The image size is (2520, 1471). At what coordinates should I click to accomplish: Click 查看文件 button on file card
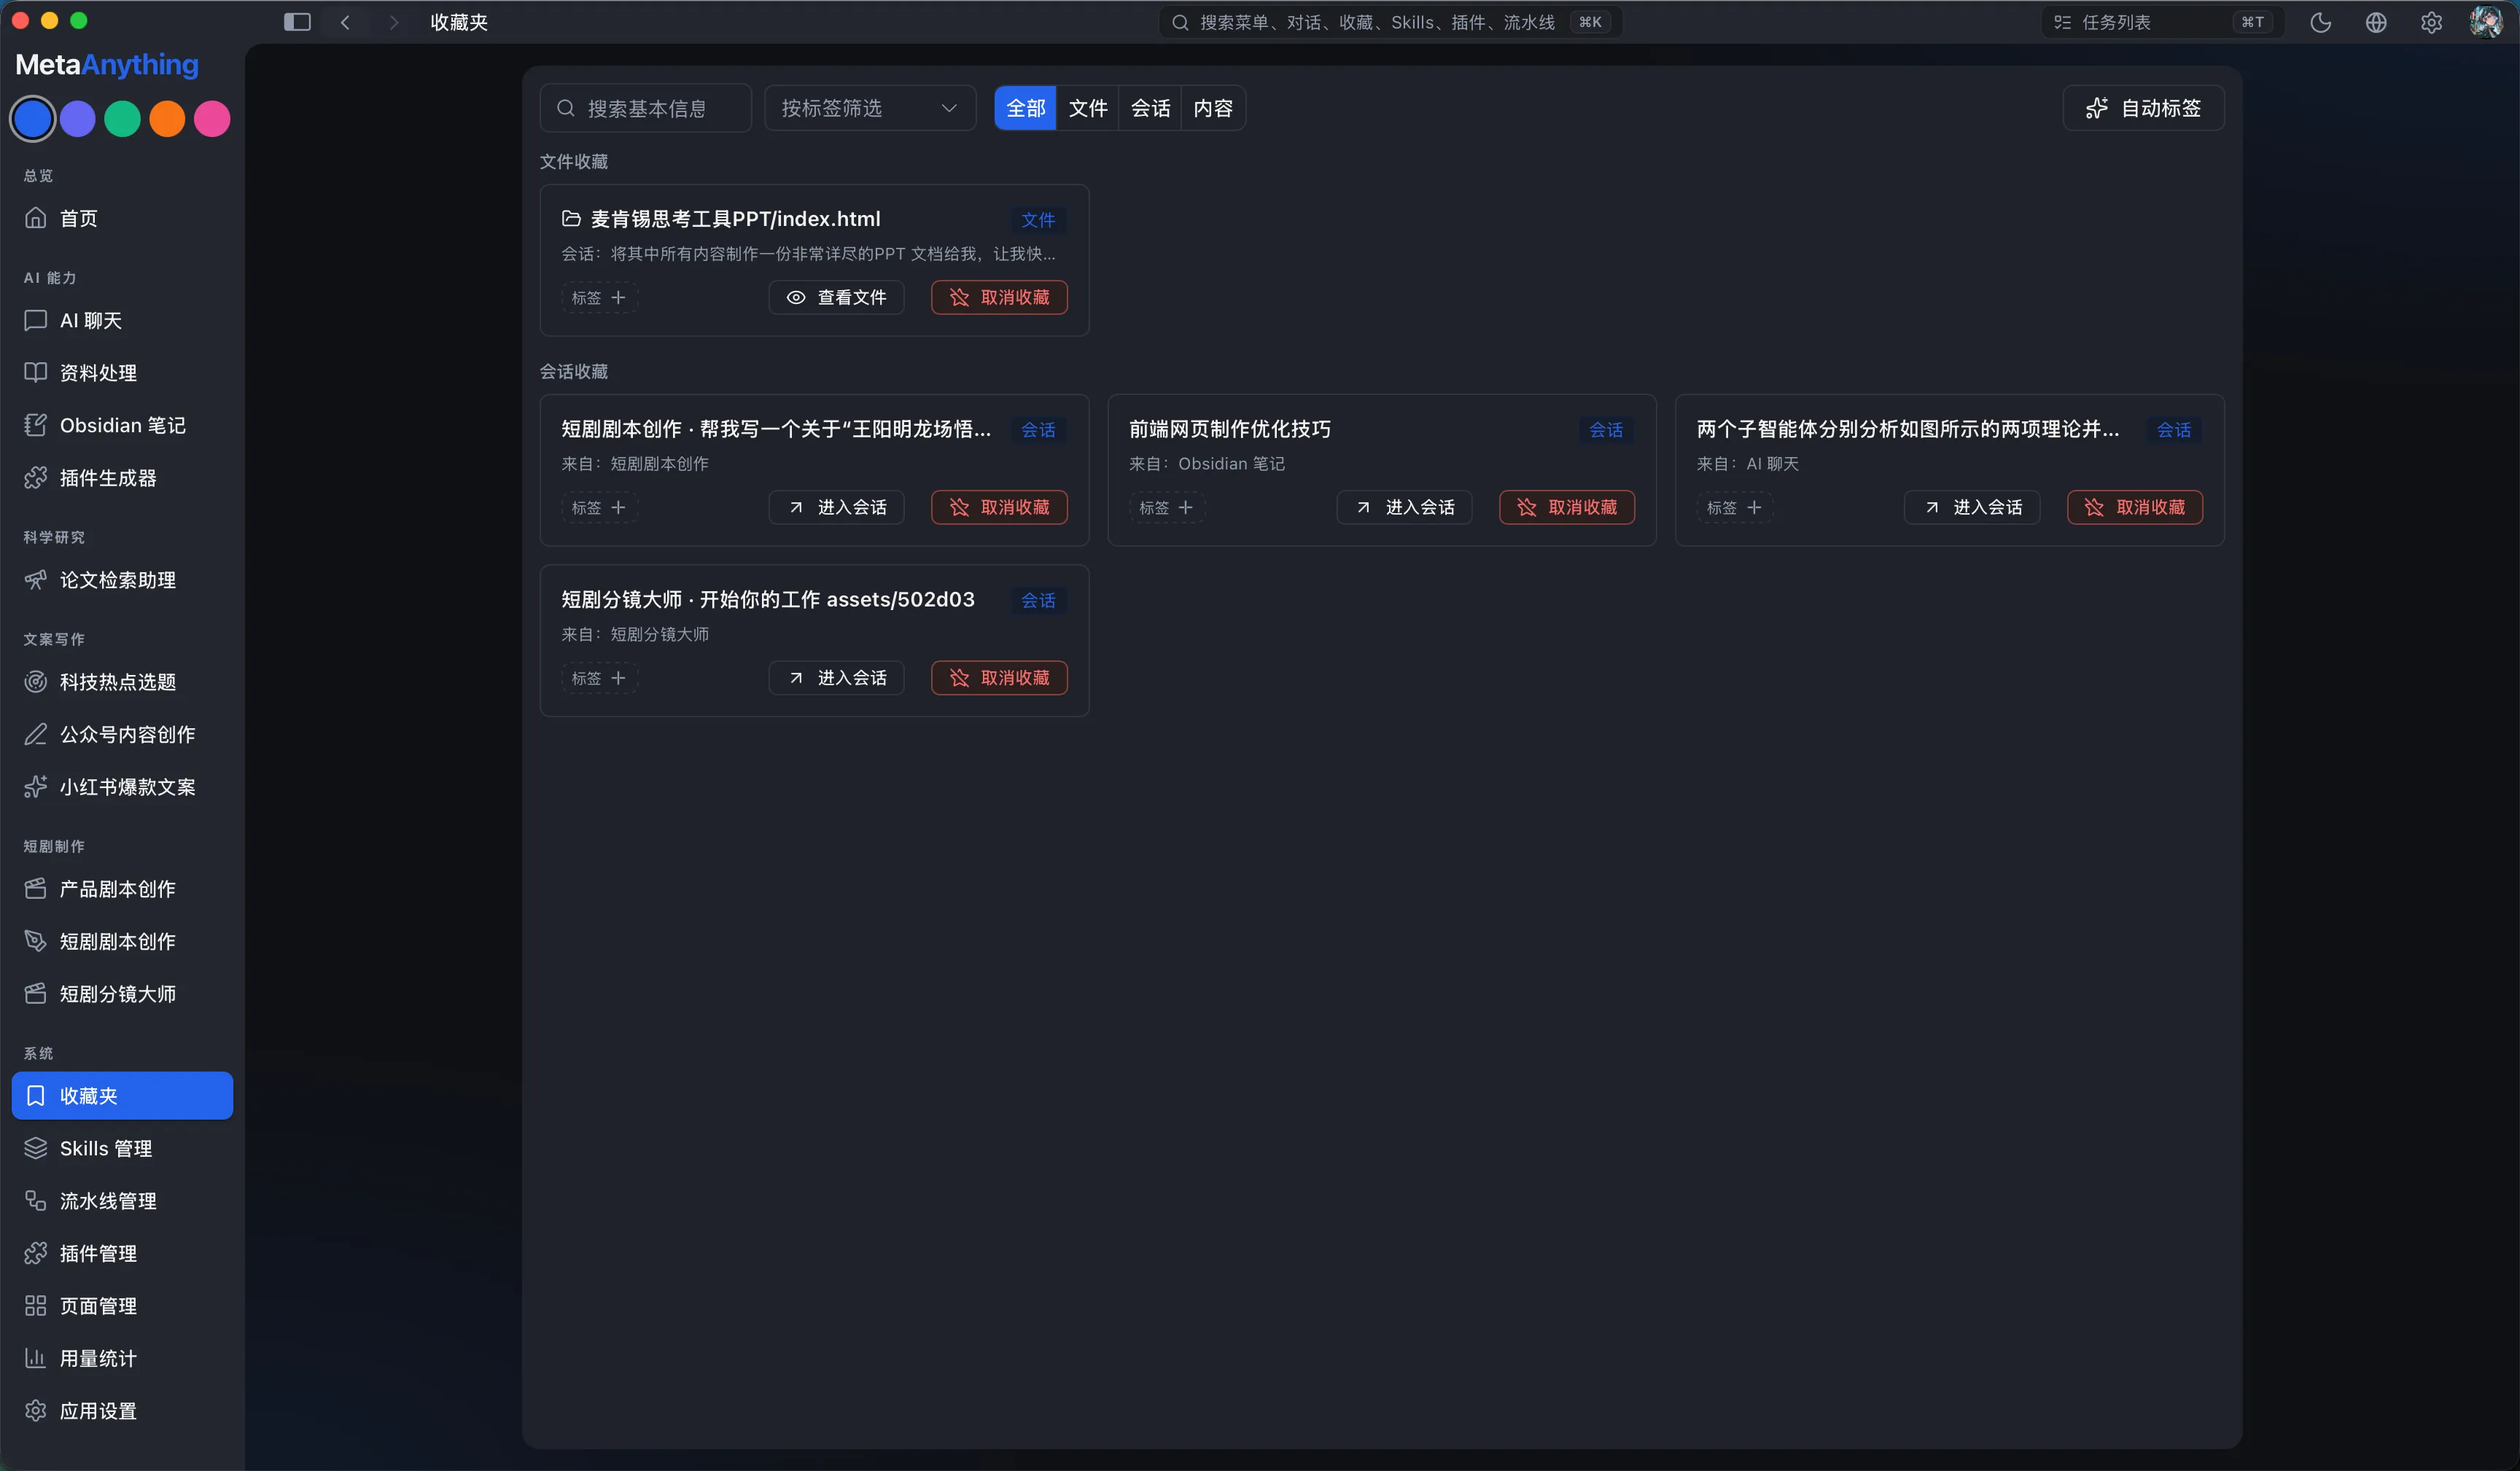coord(836,298)
